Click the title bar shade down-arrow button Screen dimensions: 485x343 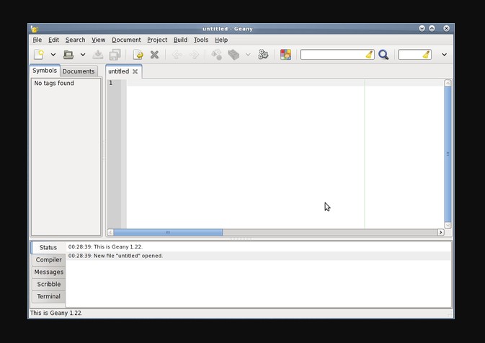click(422, 28)
